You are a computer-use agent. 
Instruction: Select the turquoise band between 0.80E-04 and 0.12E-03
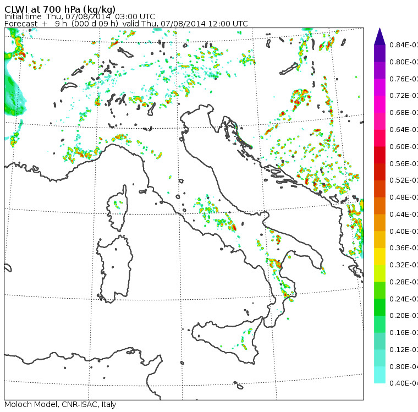pos(380,358)
